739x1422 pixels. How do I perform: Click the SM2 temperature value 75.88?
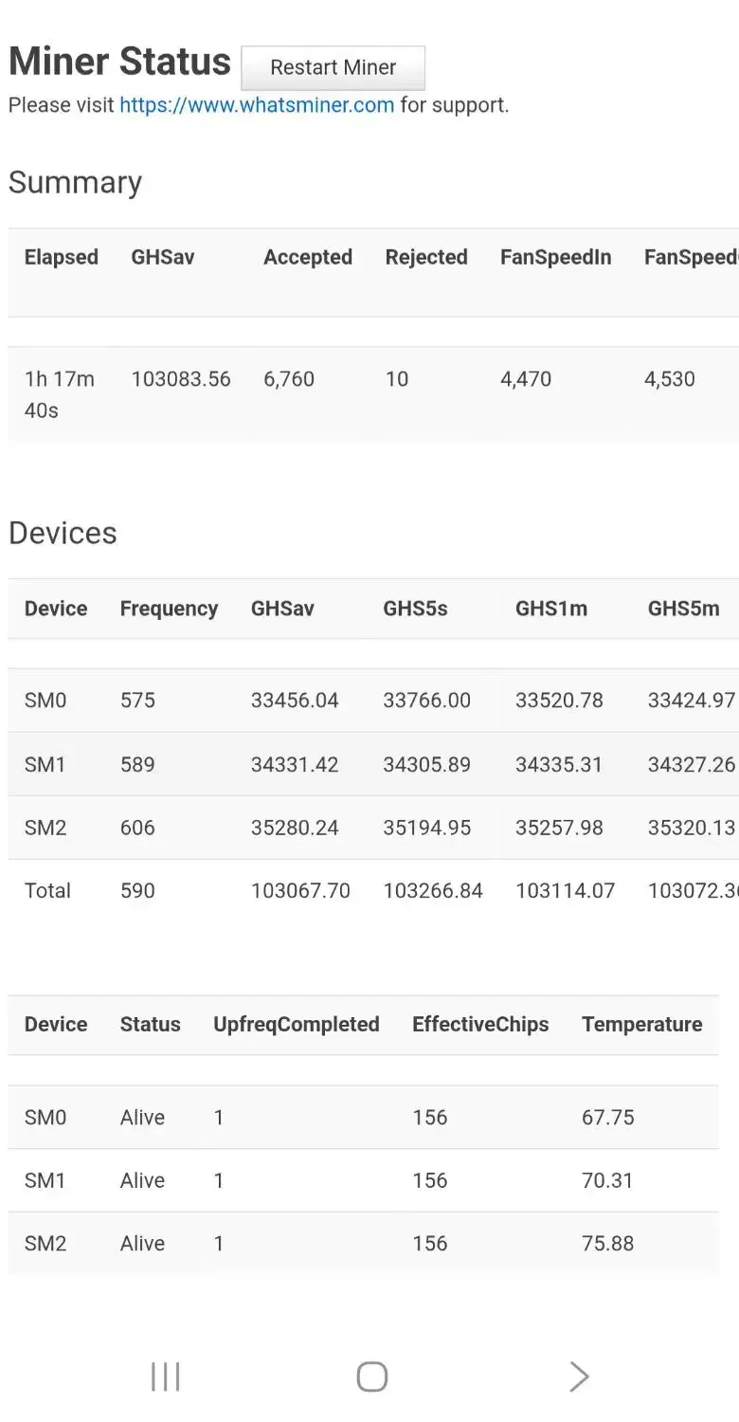point(607,1243)
